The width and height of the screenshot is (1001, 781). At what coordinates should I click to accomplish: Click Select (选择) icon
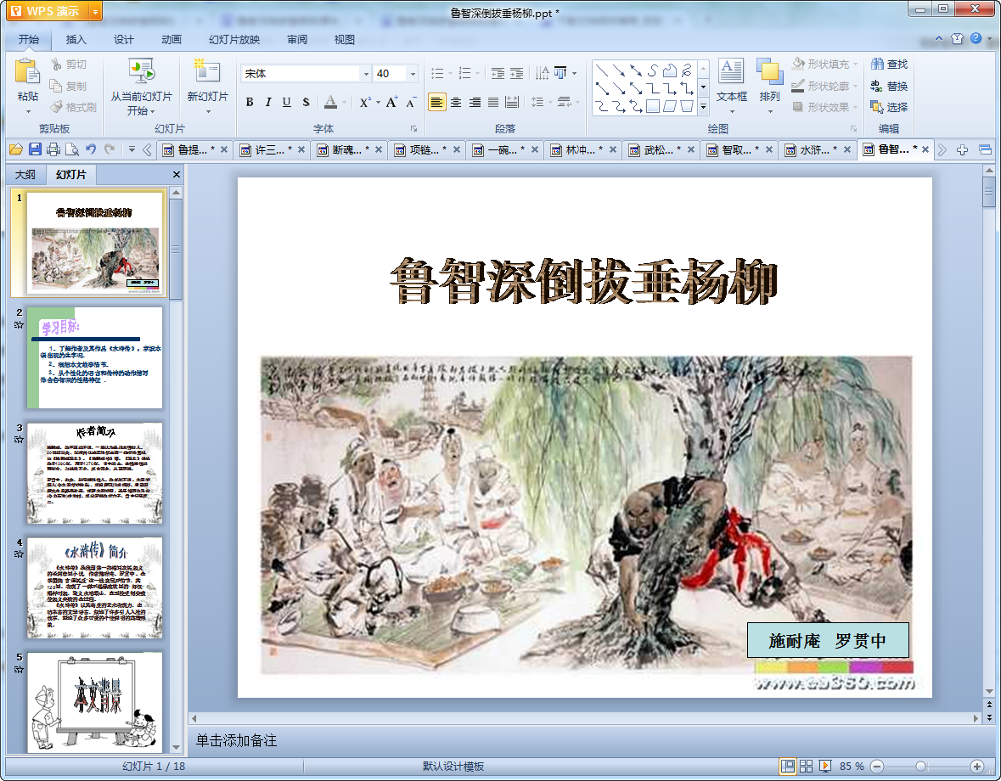point(877,107)
